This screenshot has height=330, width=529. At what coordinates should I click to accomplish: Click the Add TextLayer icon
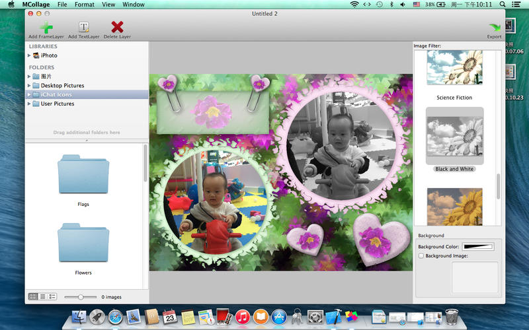(x=83, y=27)
